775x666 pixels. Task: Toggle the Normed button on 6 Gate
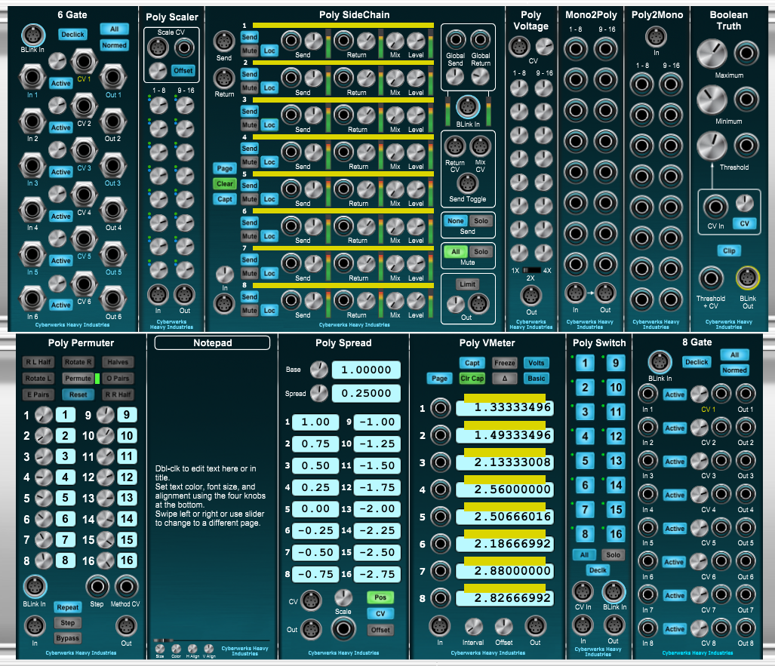point(114,45)
